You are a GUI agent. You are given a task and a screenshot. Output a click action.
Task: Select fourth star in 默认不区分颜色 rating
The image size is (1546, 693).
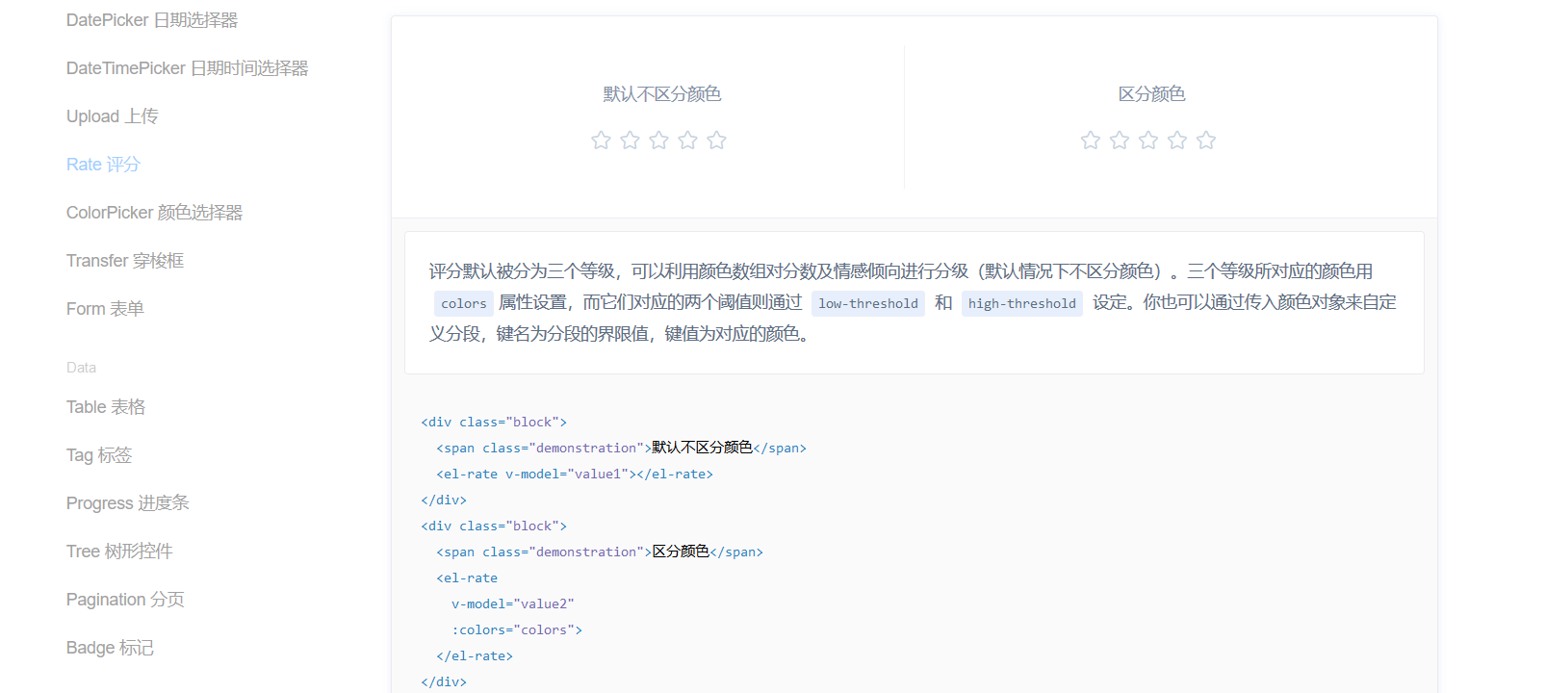pyautogui.click(x=687, y=141)
